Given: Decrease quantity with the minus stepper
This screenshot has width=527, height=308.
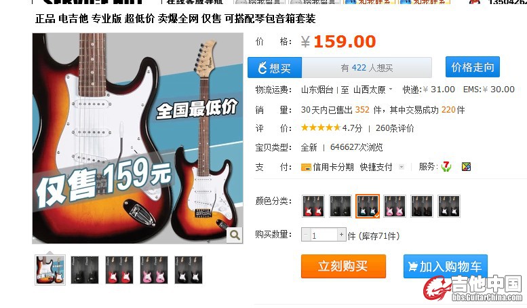Looking at the screenshot, I should click(305, 234).
